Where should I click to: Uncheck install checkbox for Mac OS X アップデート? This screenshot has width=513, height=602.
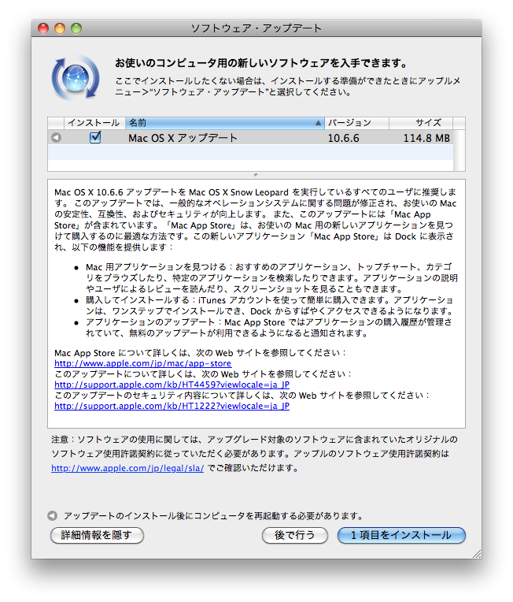95,137
